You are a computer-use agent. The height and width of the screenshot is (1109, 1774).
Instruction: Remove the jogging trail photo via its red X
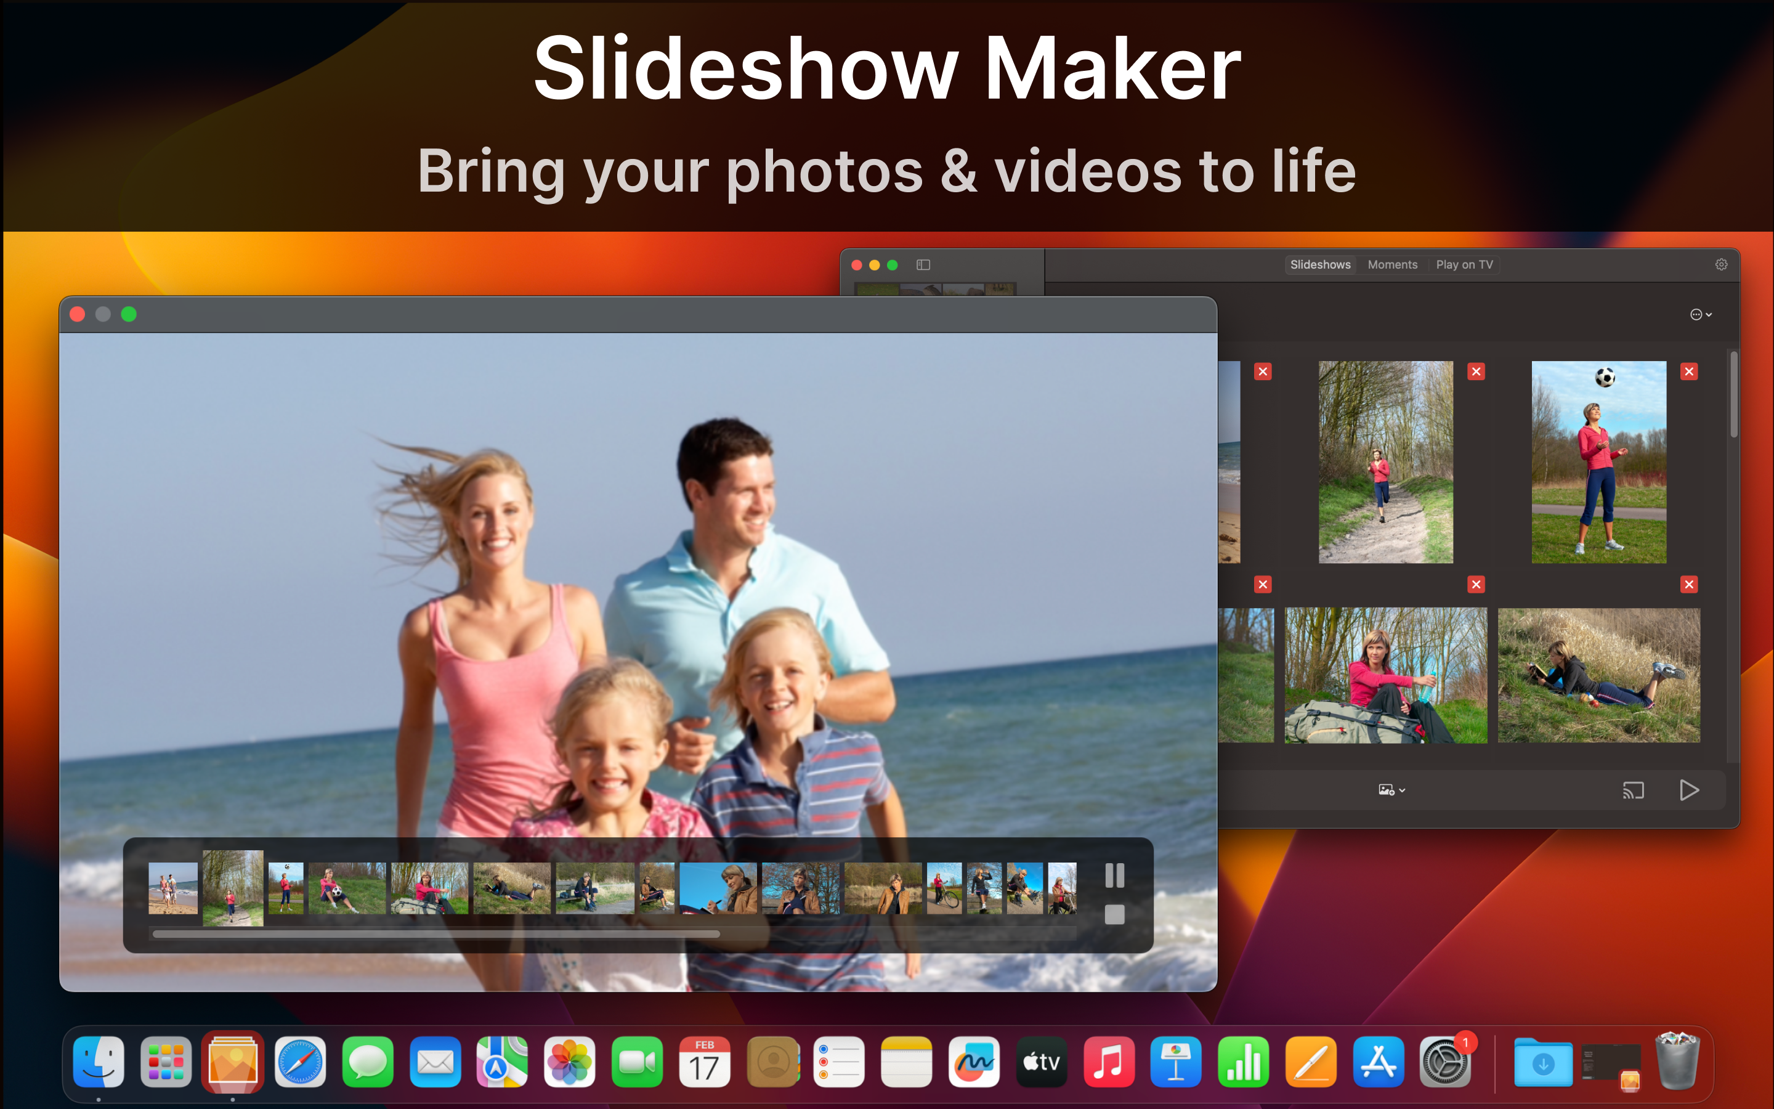coord(1476,372)
